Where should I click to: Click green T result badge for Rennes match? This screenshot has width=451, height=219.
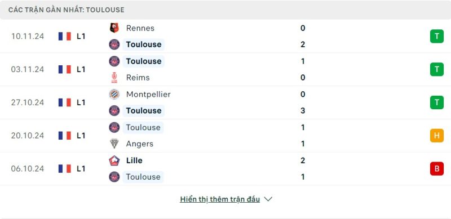pyautogui.click(x=436, y=36)
